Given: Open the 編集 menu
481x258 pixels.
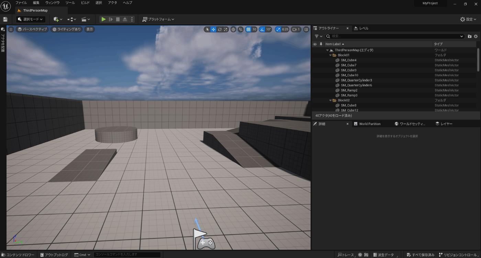Looking at the screenshot, I should pyautogui.click(x=36, y=3).
